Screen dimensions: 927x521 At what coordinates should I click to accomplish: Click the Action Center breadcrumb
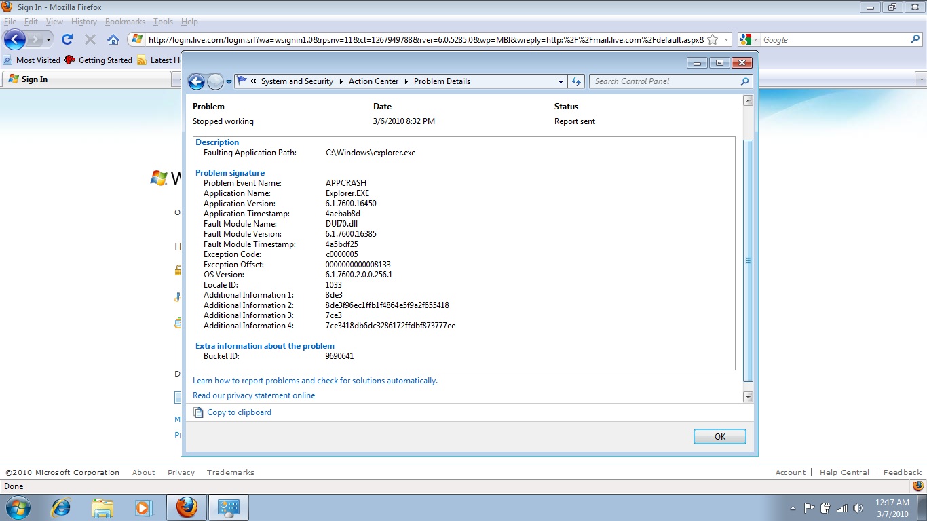pos(373,81)
